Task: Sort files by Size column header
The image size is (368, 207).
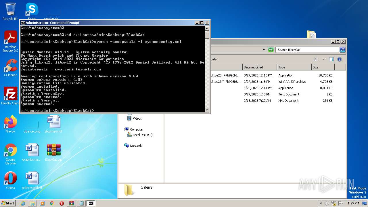Action: 323,67
